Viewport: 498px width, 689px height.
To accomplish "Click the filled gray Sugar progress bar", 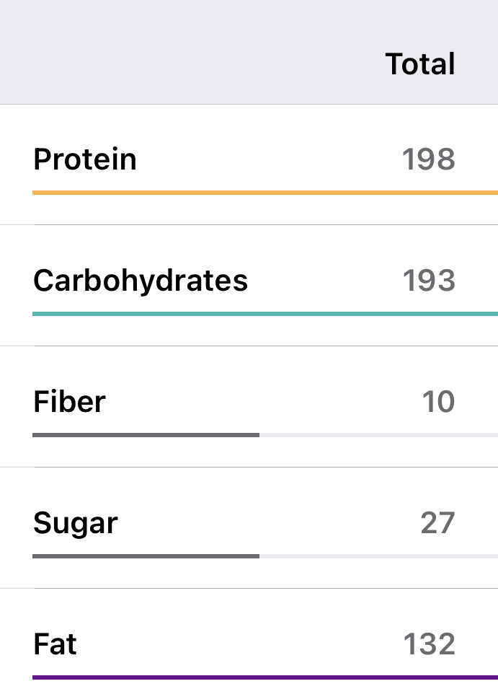I will (146, 556).
